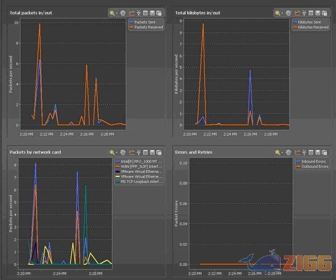
Task: Click the Total kilobytes in/out panel title
Action: [x=197, y=12]
